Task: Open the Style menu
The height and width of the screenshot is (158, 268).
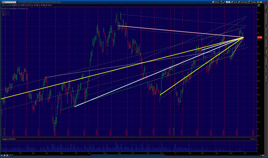Action: tap(234, 2)
